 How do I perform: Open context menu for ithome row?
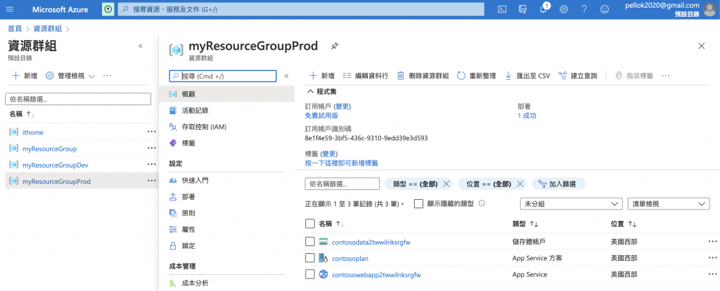click(152, 132)
